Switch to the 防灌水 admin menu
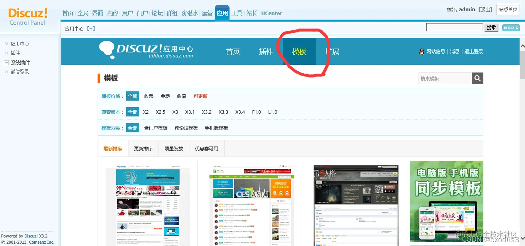 click(189, 13)
